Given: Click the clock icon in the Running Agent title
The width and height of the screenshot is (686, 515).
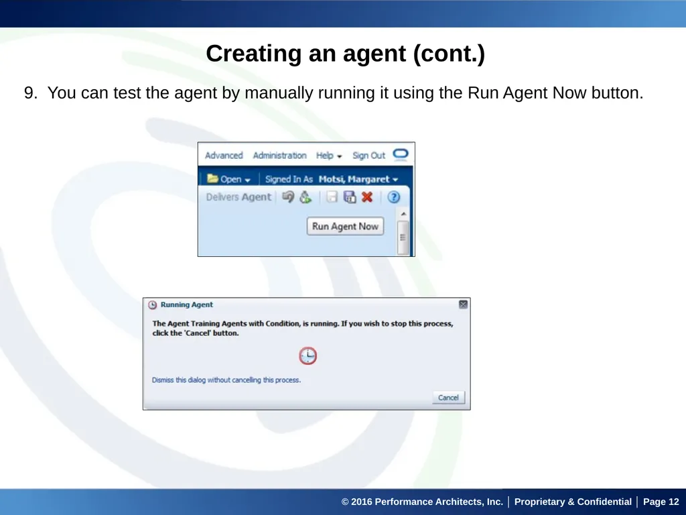Looking at the screenshot, I should 152,305.
